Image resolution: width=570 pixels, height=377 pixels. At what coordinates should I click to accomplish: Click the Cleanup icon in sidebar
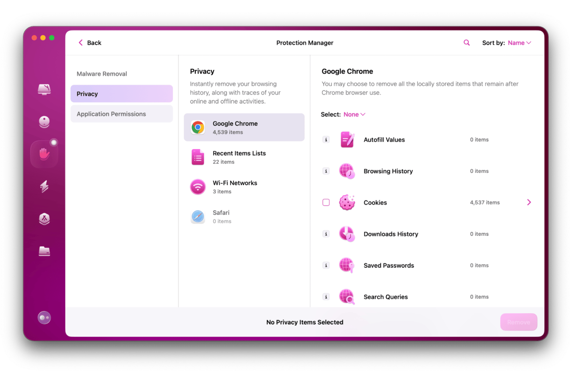[44, 122]
